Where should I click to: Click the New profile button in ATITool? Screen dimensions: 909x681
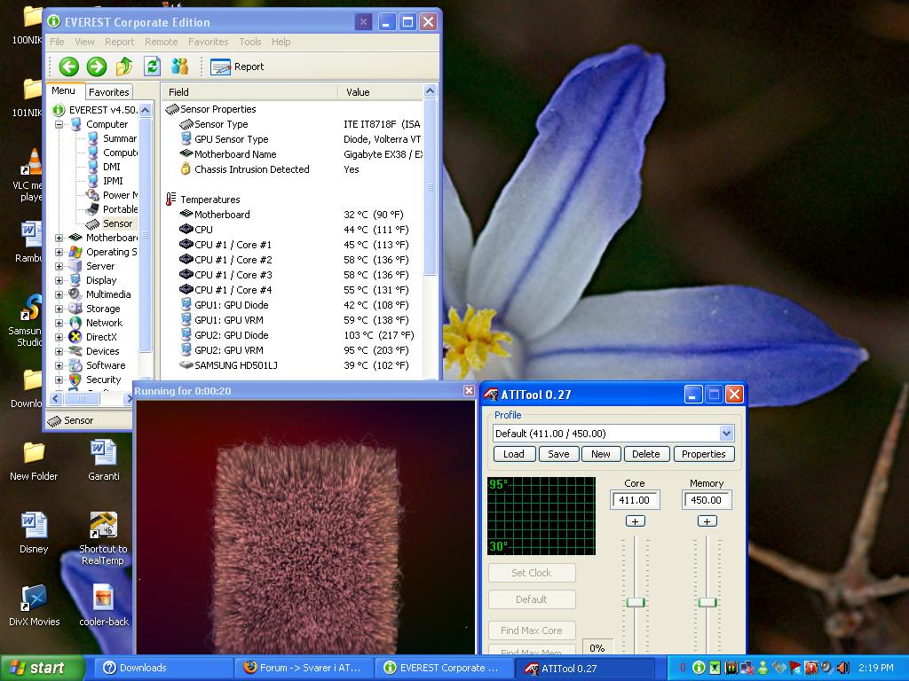601,454
